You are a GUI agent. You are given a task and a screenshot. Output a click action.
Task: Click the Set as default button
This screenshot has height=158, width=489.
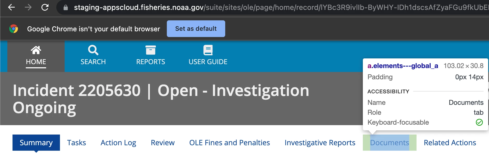[196, 29]
